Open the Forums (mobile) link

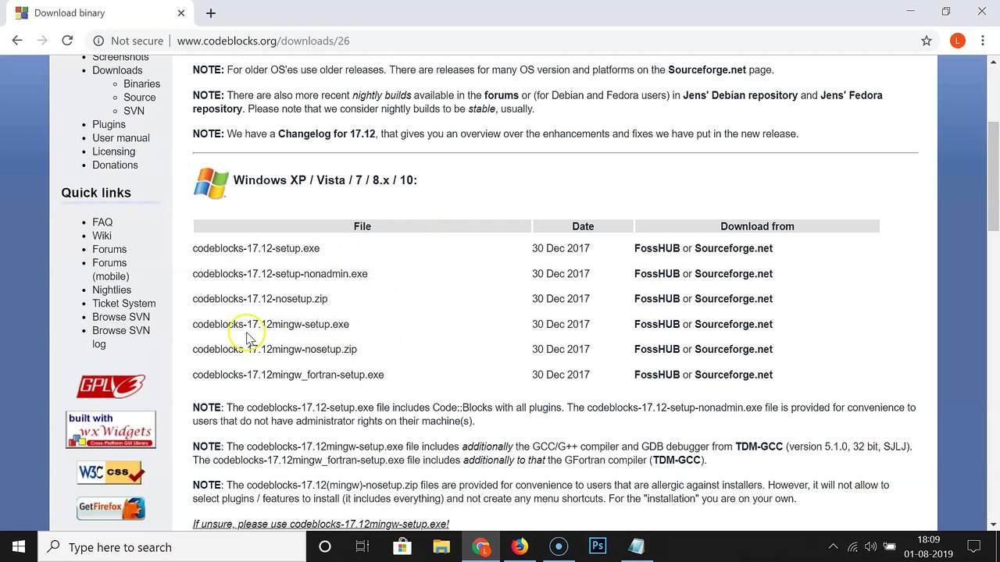point(111,269)
